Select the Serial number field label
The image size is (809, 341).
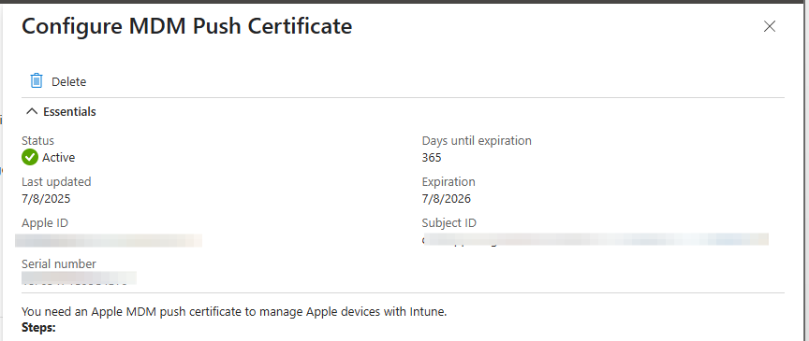click(x=59, y=263)
